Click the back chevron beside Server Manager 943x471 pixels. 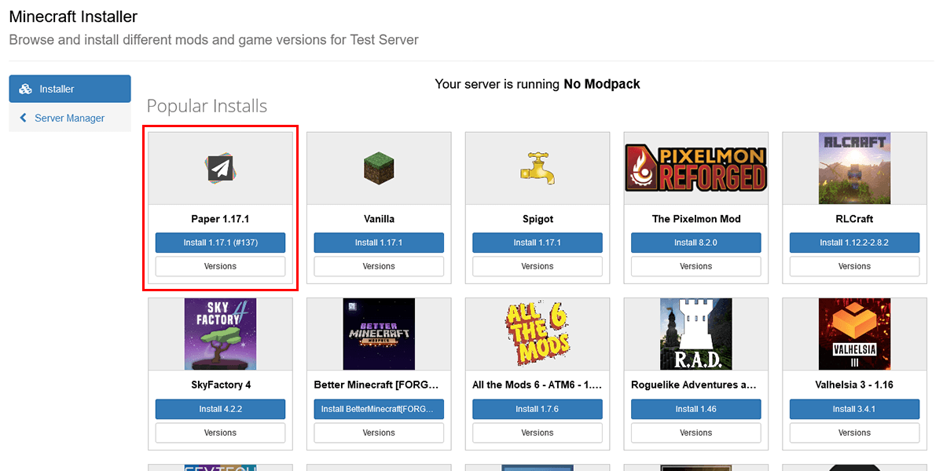[24, 118]
